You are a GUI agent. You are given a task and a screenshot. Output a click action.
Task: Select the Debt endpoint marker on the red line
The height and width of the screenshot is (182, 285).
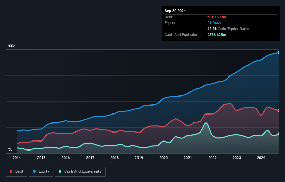click(x=279, y=111)
